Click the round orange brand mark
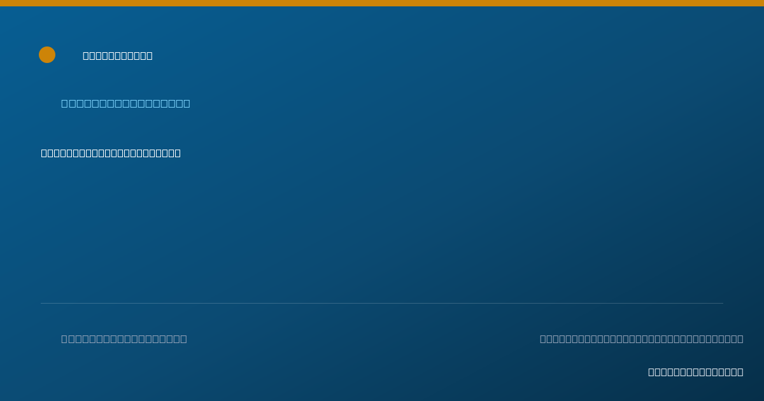Screen dimensions: 764x401 [47, 55]
